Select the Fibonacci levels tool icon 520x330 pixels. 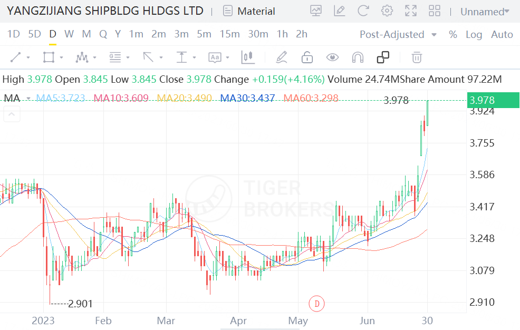[x=115, y=57]
